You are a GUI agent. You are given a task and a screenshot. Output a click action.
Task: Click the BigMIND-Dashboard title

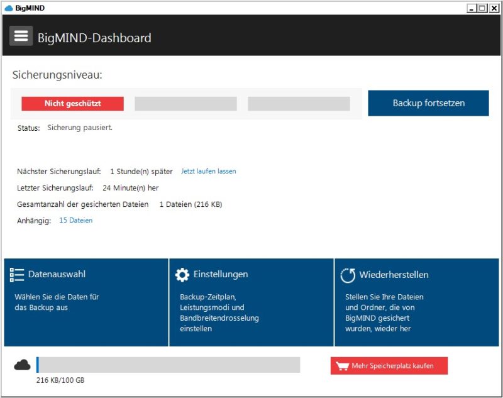pos(94,38)
